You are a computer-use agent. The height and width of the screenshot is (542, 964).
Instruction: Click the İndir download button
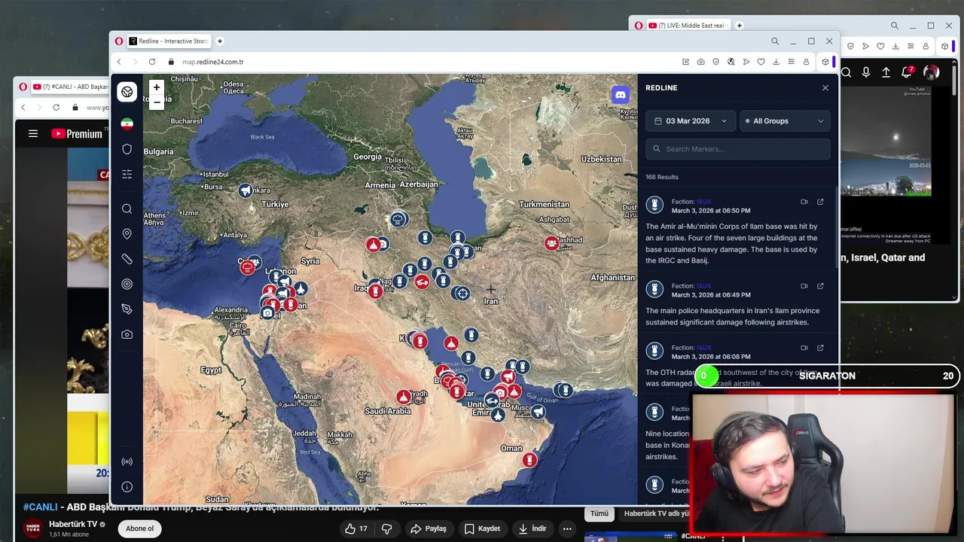coord(532,528)
